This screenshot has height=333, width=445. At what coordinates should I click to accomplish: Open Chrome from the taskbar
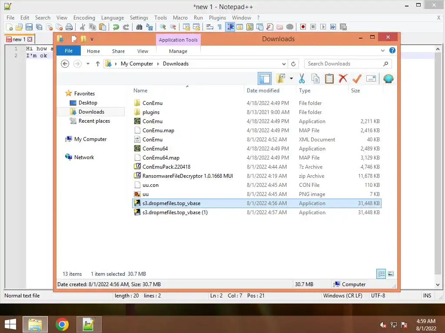coord(62,324)
